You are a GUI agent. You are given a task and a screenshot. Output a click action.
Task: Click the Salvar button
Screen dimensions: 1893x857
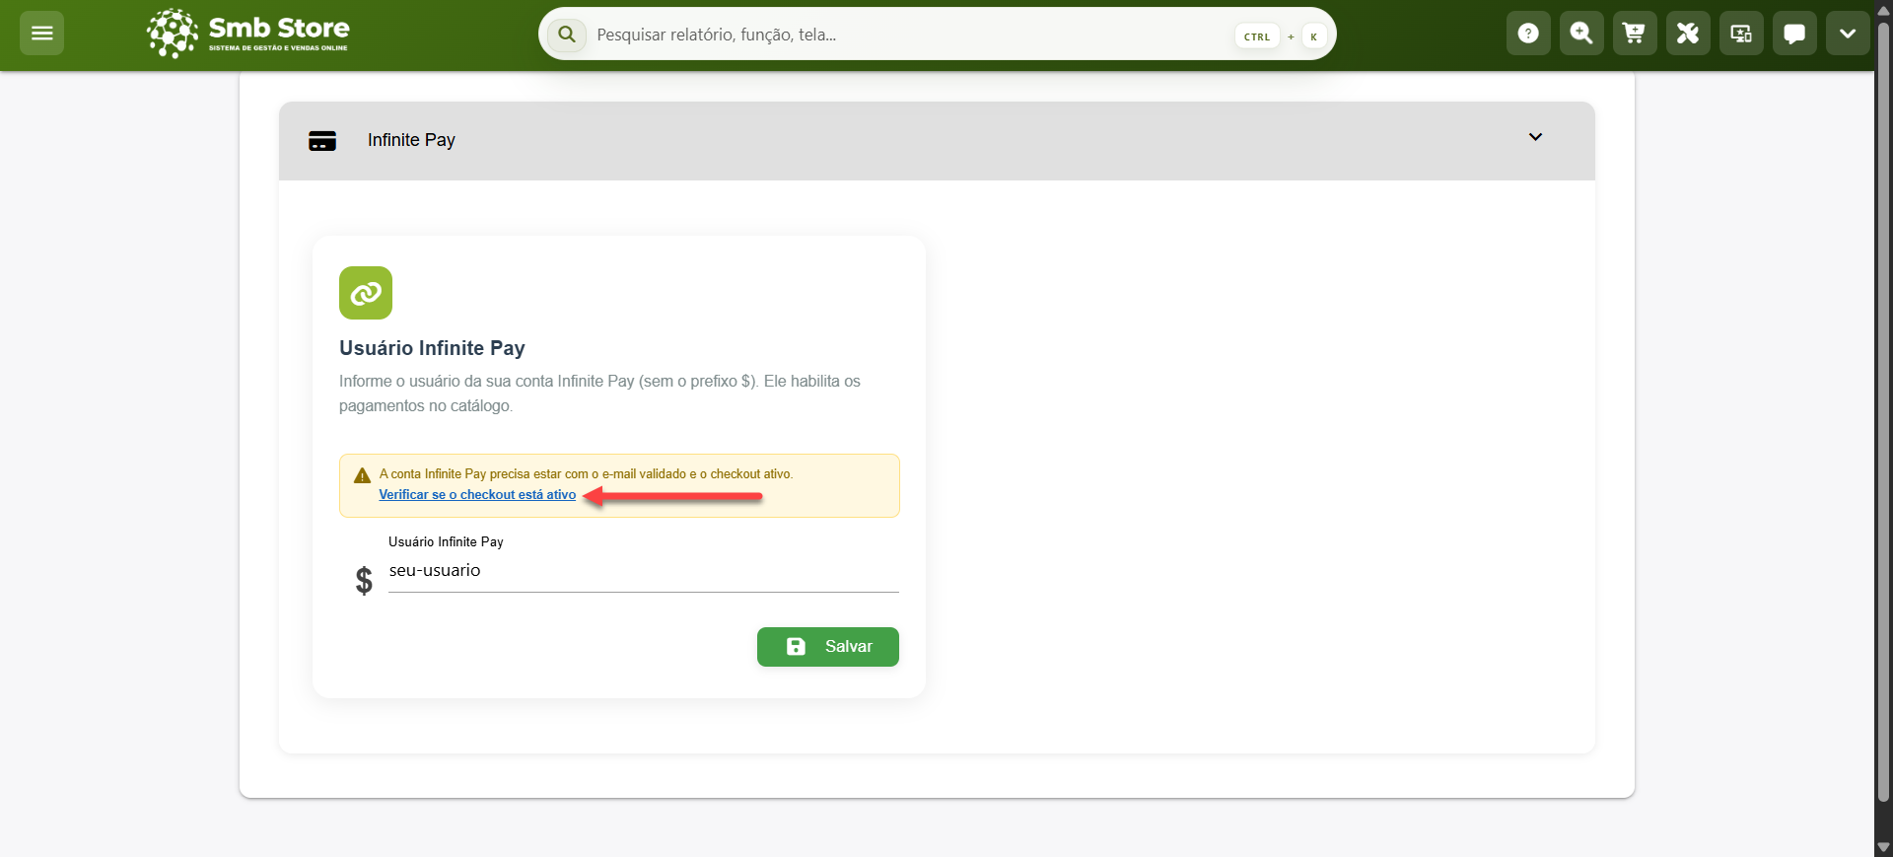(x=828, y=647)
